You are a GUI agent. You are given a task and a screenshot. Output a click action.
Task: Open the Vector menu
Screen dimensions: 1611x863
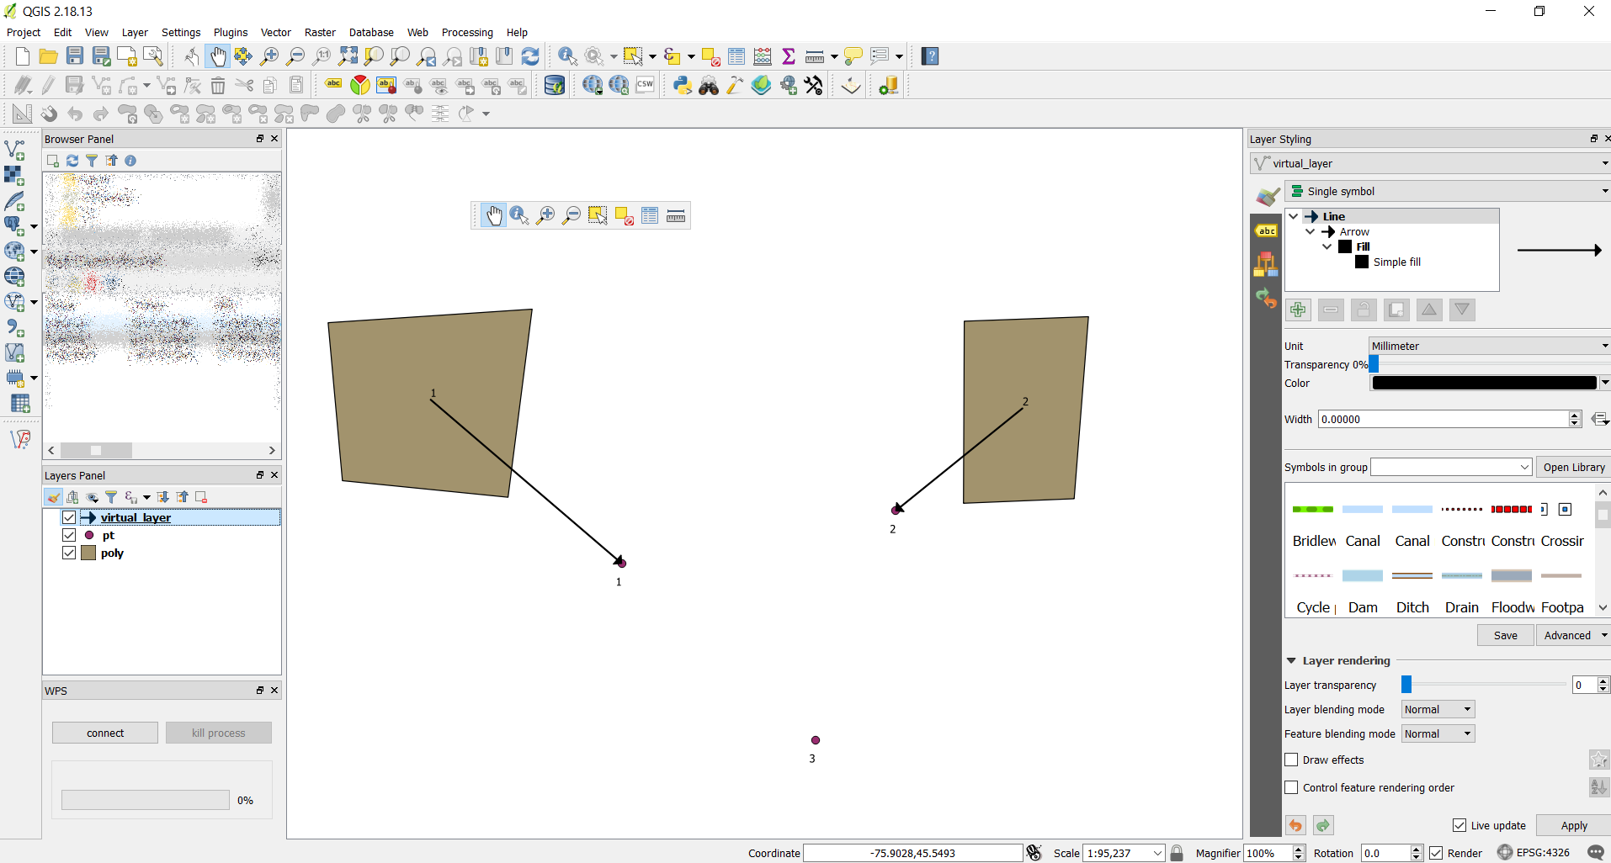pyautogui.click(x=275, y=32)
